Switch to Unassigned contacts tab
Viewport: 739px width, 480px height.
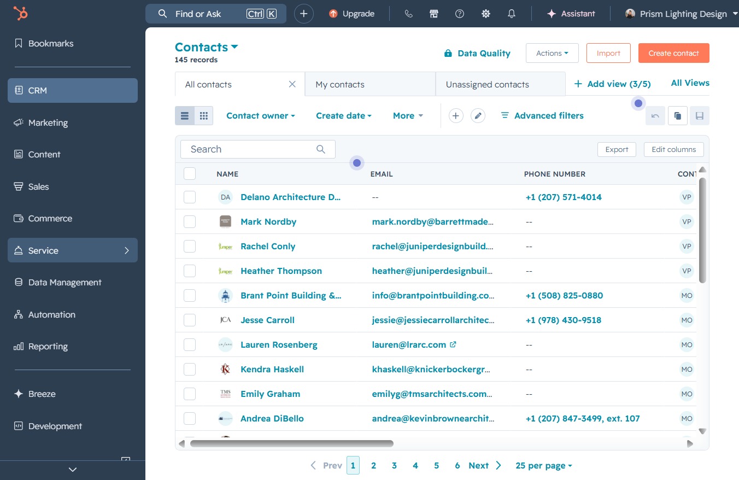pyautogui.click(x=500, y=84)
